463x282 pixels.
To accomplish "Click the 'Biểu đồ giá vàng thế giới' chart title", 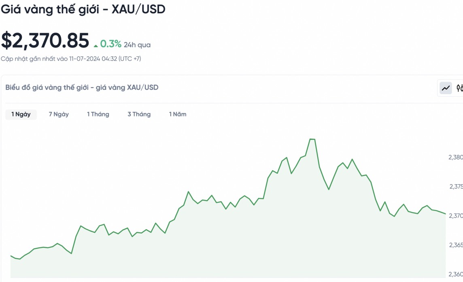I will (82, 87).
